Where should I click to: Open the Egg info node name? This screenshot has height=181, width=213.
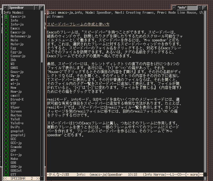pyautogui.click(x=13, y=48)
